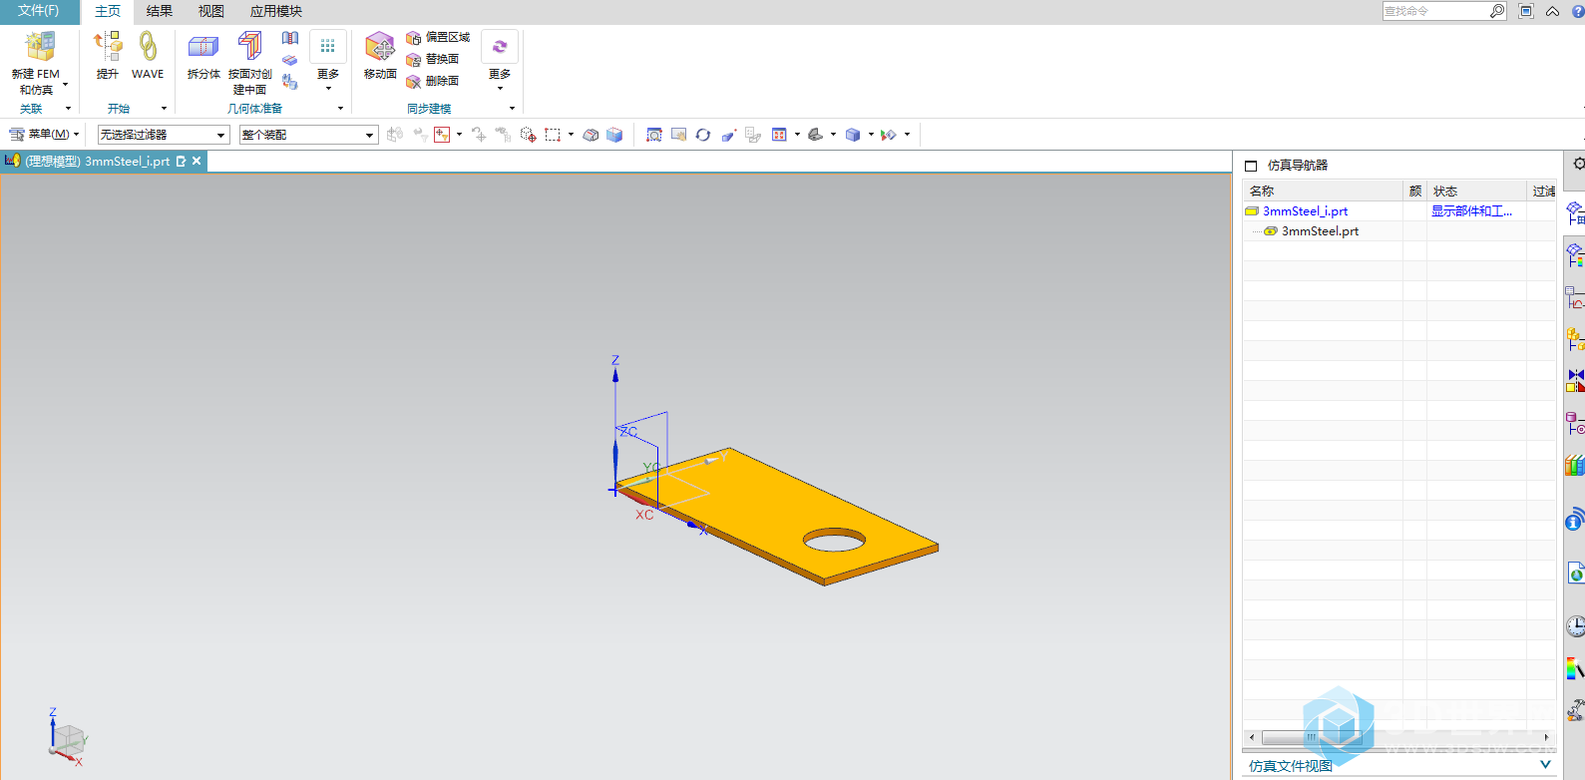Click the status link 显示部件和工...
The height and width of the screenshot is (780, 1585).
pyautogui.click(x=1471, y=211)
